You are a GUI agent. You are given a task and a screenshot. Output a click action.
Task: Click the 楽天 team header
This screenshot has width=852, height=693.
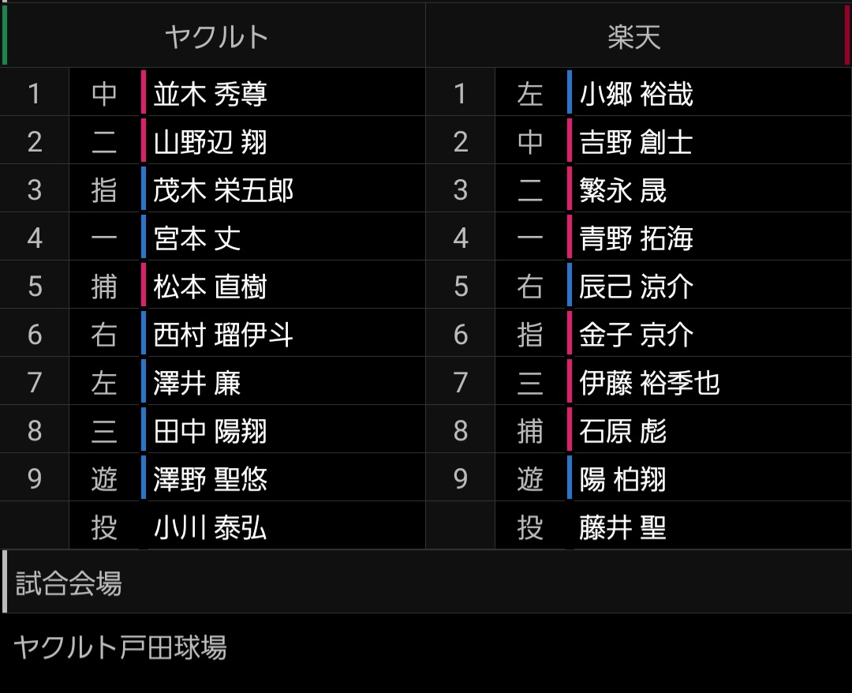coord(634,36)
